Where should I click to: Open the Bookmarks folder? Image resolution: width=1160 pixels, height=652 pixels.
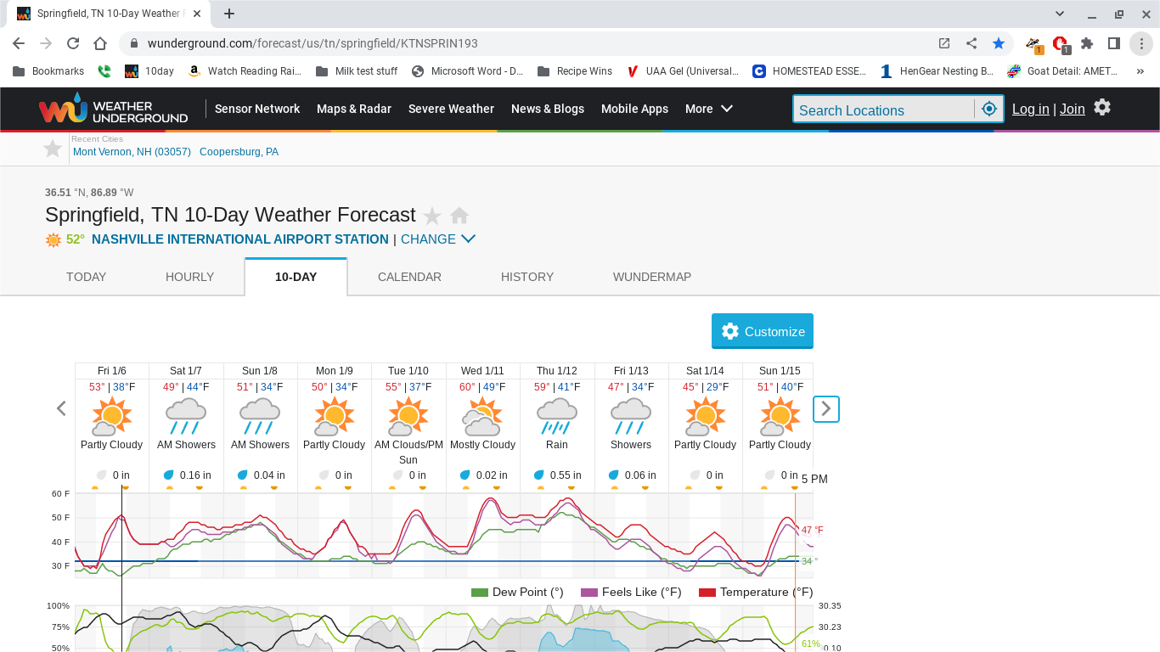click(48, 71)
